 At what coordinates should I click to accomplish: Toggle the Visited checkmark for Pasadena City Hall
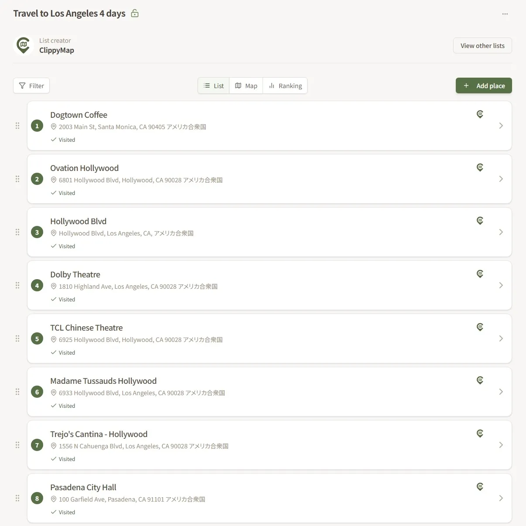pyautogui.click(x=54, y=512)
